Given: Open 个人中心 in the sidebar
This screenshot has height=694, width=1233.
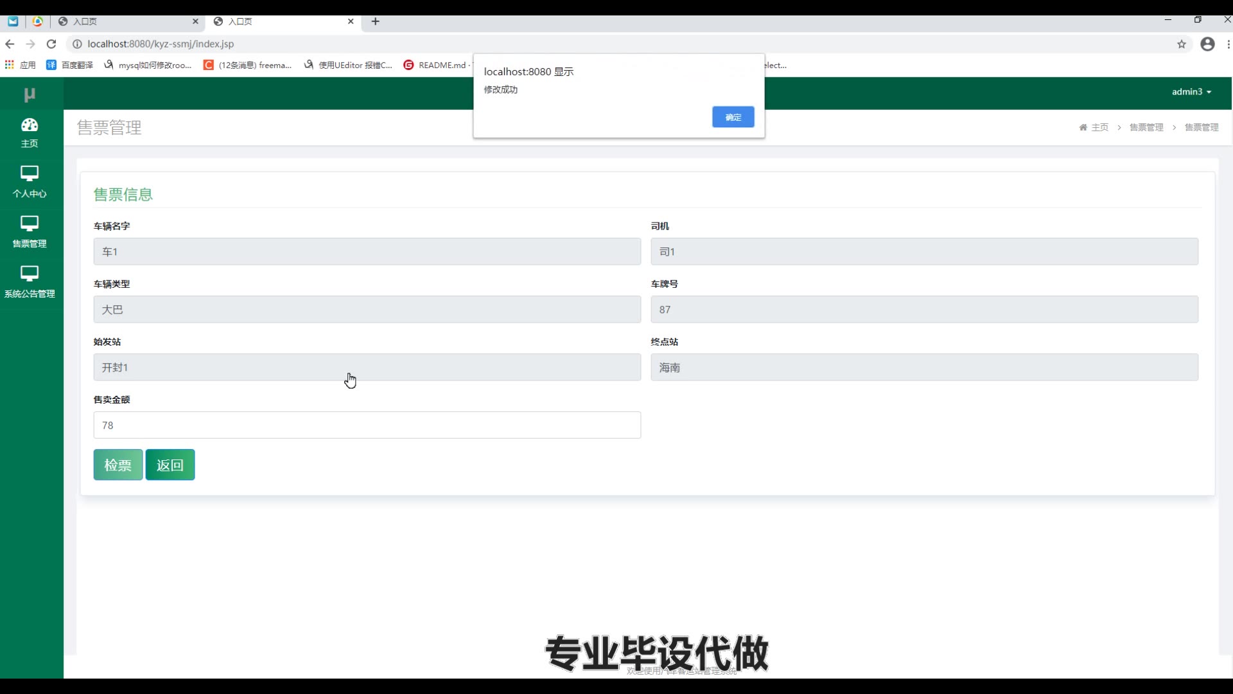Looking at the screenshot, I should (x=30, y=182).
